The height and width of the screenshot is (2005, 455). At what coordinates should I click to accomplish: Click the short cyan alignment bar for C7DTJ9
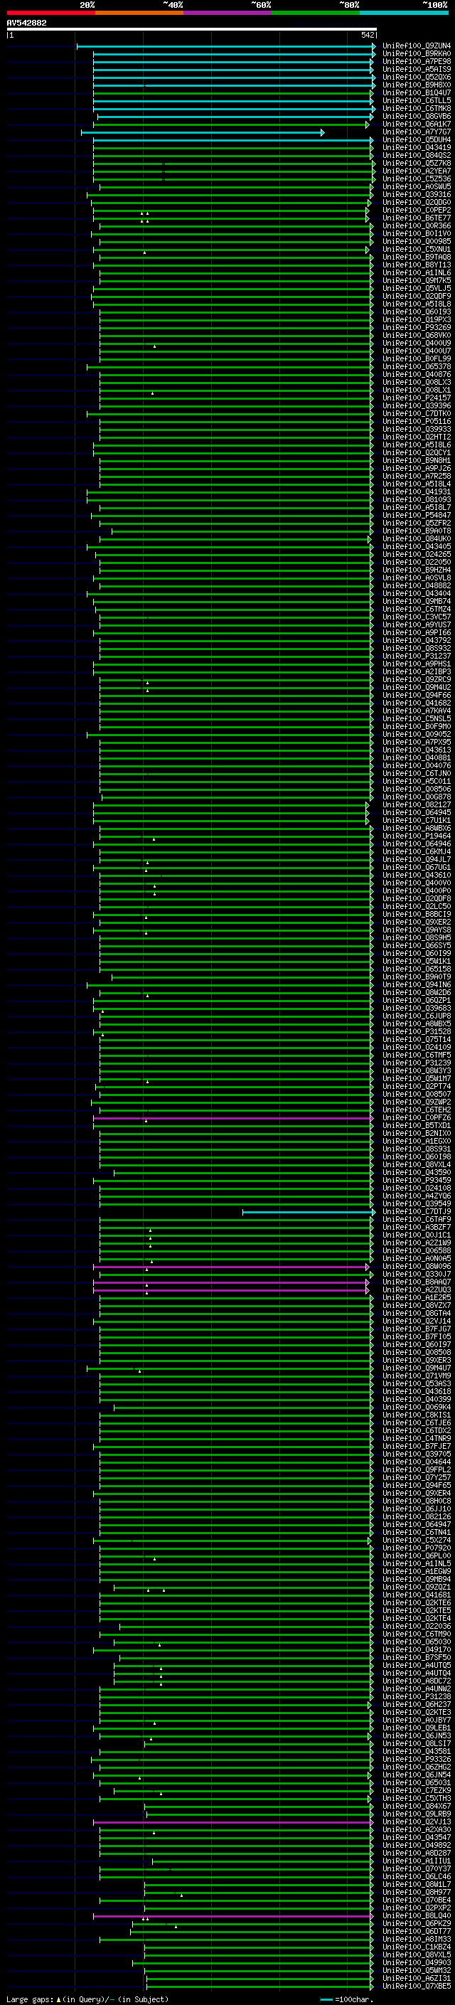click(309, 1212)
